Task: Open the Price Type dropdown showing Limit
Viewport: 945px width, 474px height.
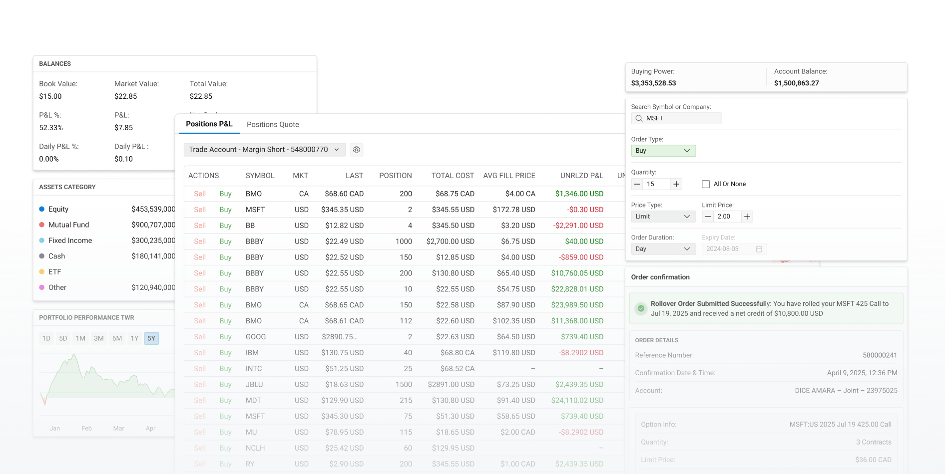Action: [x=663, y=216]
